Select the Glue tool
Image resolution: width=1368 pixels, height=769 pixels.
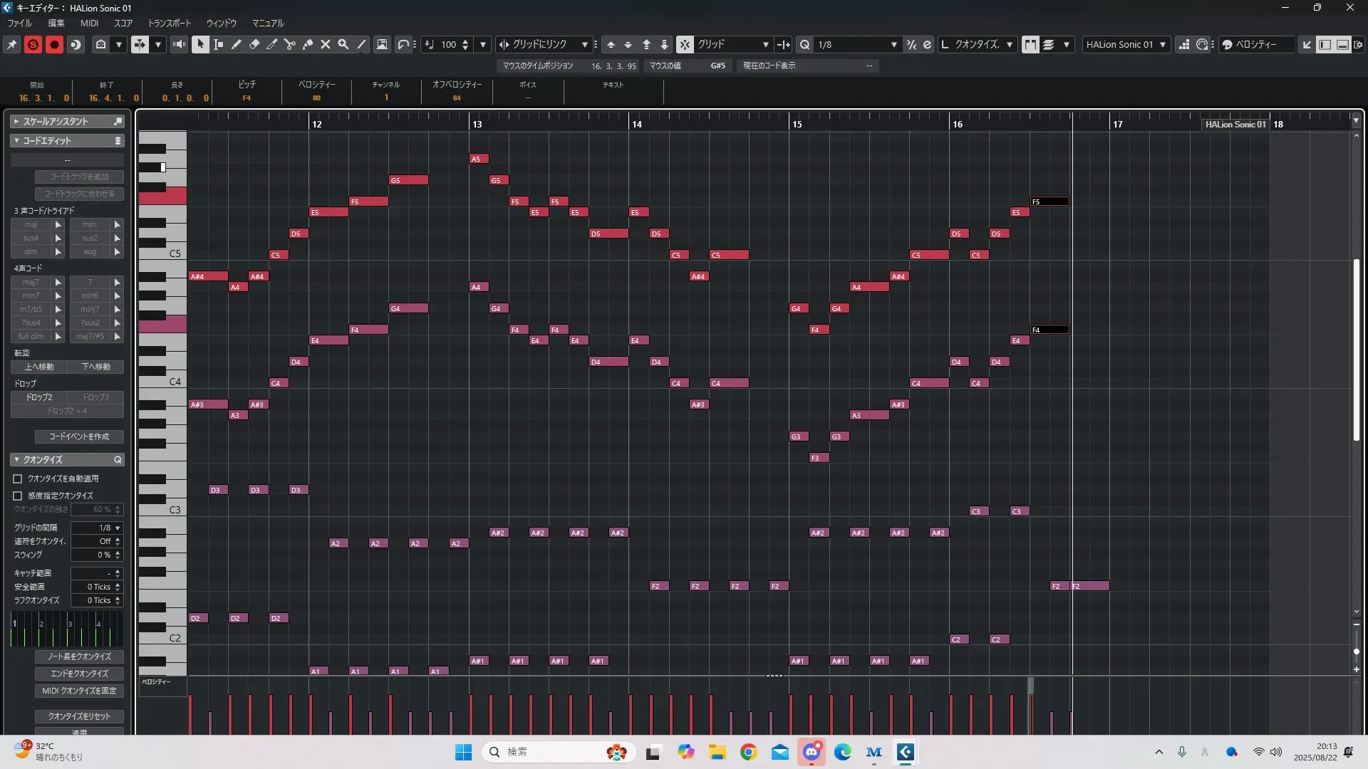click(308, 44)
